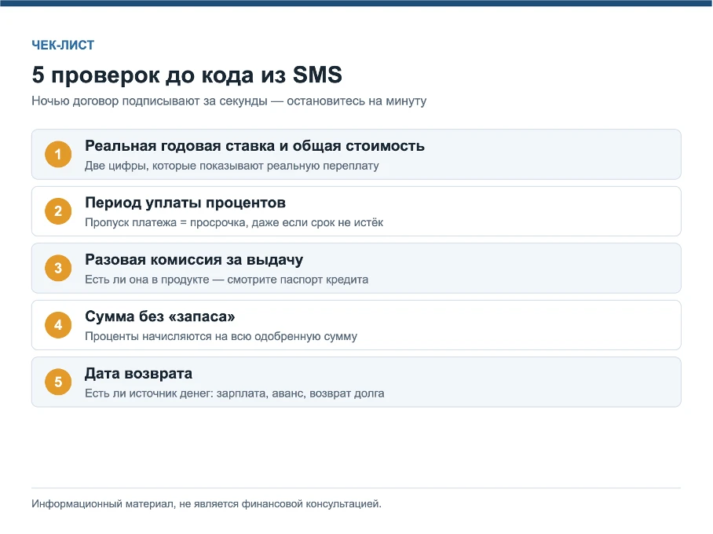Click the 'ЧЕК-ЛИСТ' label

tap(63, 45)
